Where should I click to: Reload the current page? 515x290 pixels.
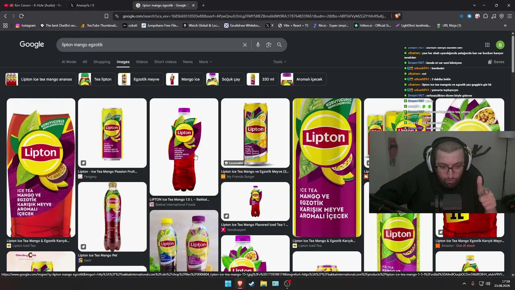[x=21, y=16]
